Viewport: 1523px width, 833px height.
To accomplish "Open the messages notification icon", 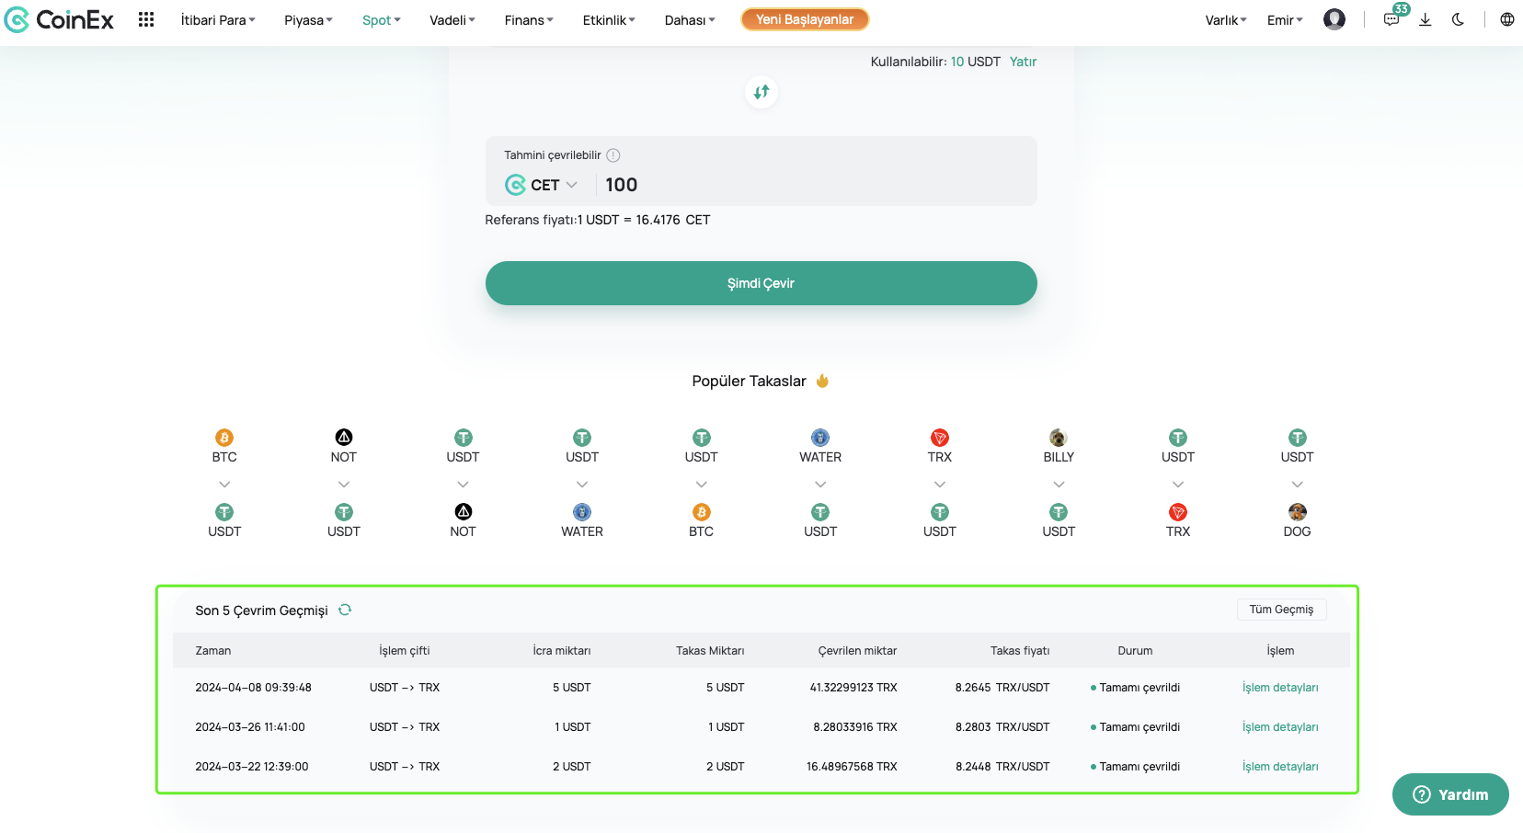I will tap(1391, 19).
